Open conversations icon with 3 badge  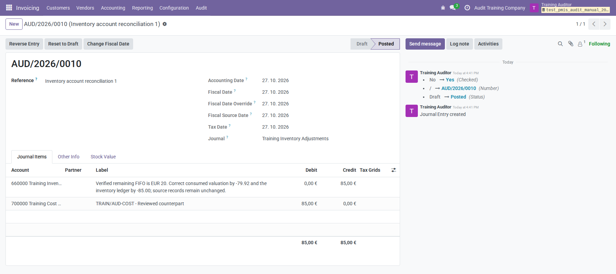coord(453,7)
